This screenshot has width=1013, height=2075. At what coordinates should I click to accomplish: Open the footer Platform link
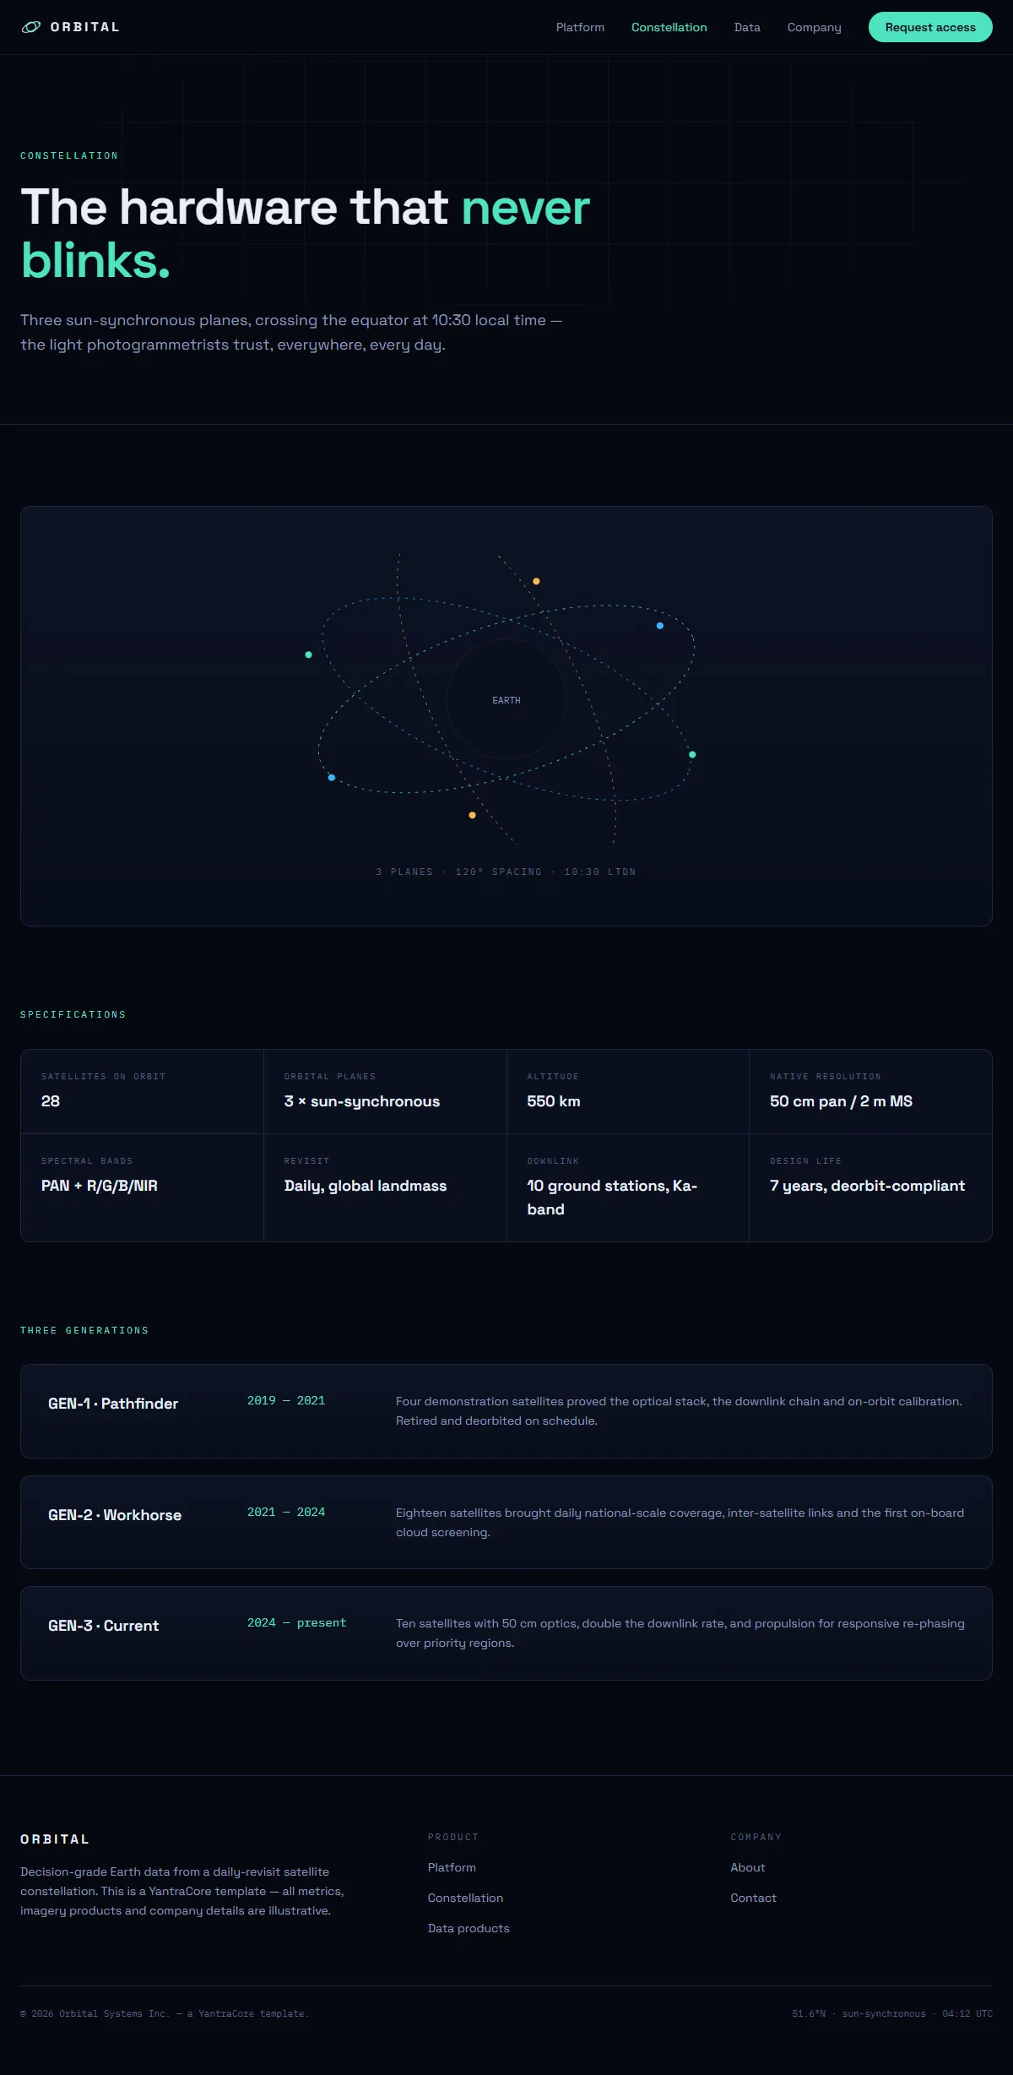pyautogui.click(x=452, y=1867)
